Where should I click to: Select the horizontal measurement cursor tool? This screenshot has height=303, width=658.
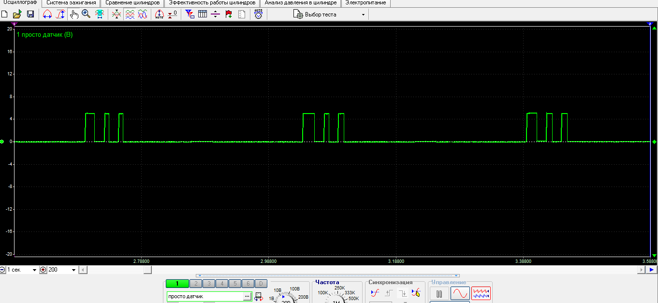[x=47, y=14]
